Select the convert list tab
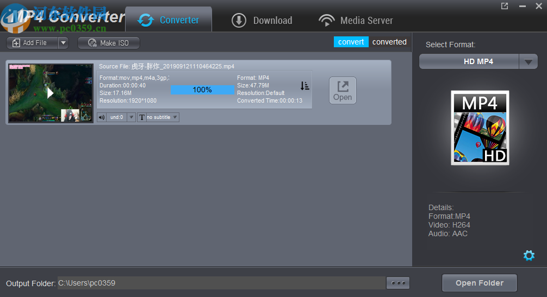The width and height of the screenshot is (547, 297). (351, 42)
